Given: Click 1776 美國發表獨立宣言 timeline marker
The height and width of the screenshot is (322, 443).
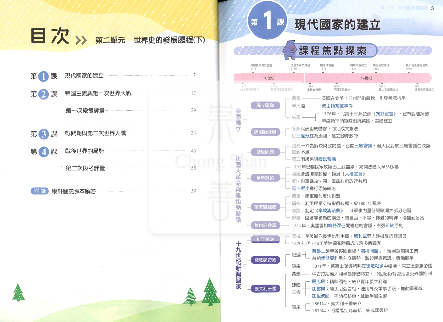Looking at the screenshot, I should pyautogui.click(x=261, y=67).
